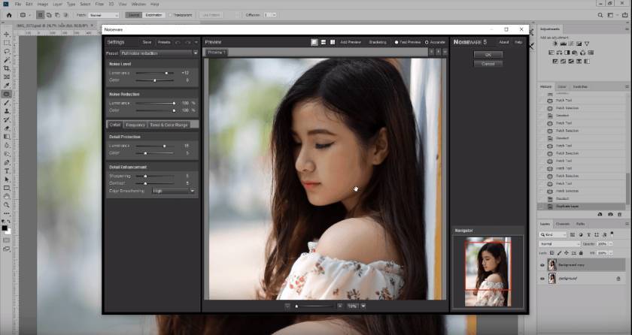Hide the Background copy layer
This screenshot has width=632, height=335.
click(542, 265)
